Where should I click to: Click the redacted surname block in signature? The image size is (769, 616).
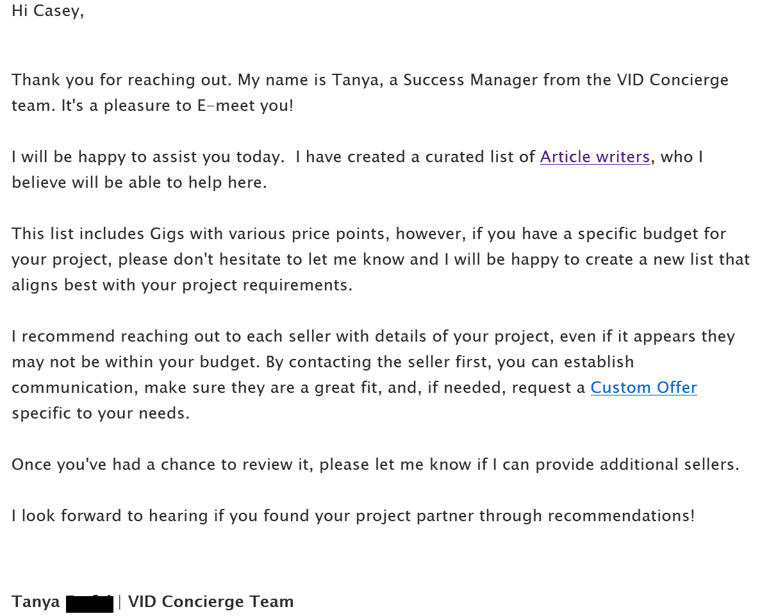[x=90, y=603]
